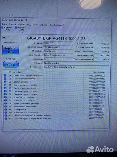Open the Диск menu

click(x=35, y=25)
